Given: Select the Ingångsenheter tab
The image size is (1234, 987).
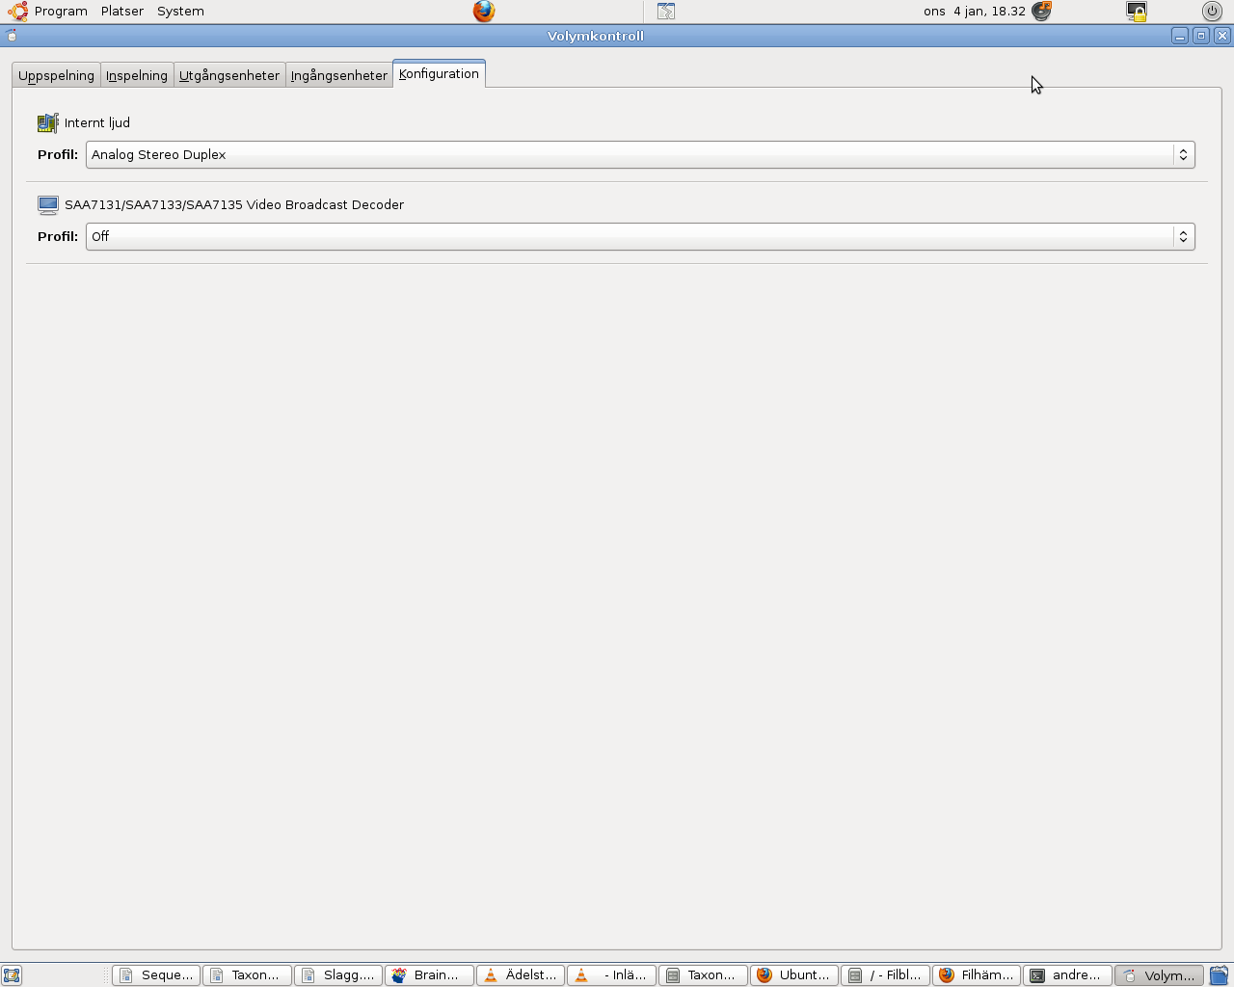Looking at the screenshot, I should pyautogui.click(x=339, y=75).
